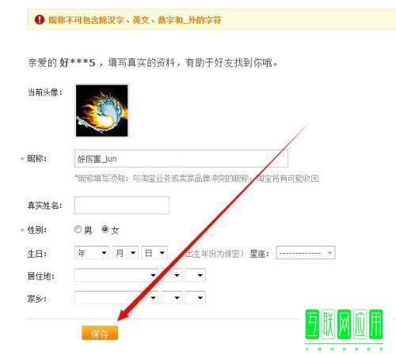This screenshot has height=354, width=396.
Task: Click the nickname error message banner
Action: (x=211, y=20)
